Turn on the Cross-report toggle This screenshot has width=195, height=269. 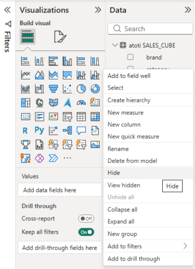[86, 219]
